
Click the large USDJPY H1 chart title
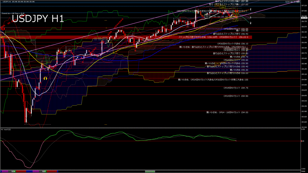38,19
